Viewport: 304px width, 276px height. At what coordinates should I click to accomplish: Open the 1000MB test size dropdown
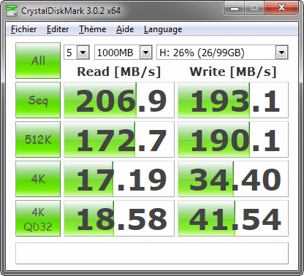123,53
